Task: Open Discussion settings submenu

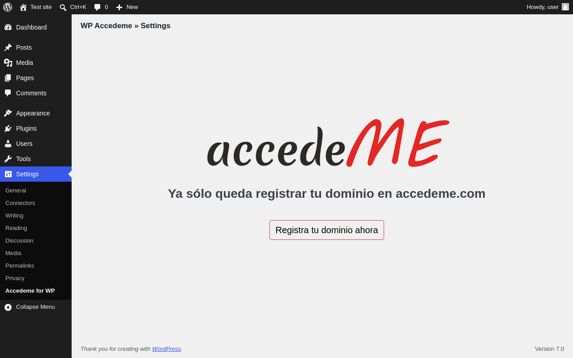Action: click(x=36, y=240)
